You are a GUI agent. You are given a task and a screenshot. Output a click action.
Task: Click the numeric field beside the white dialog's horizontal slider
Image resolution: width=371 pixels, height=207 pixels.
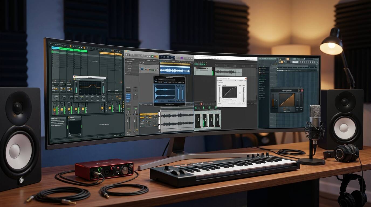click(x=236, y=101)
